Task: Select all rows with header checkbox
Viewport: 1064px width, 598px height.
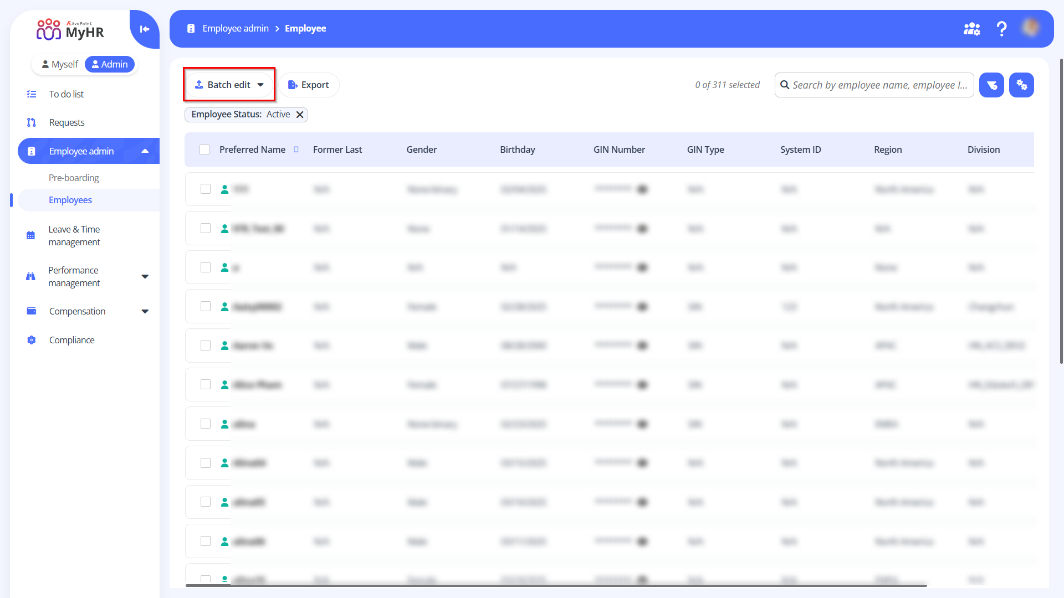Action: coord(204,149)
